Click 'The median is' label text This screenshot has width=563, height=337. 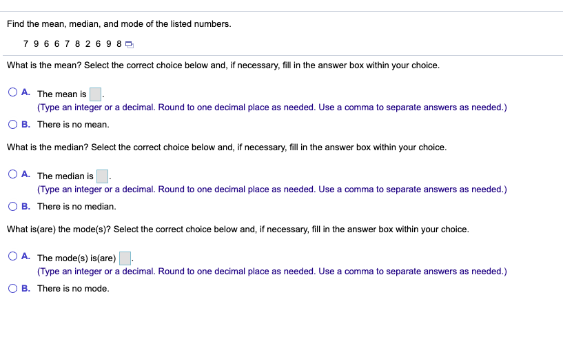pyautogui.click(x=65, y=176)
